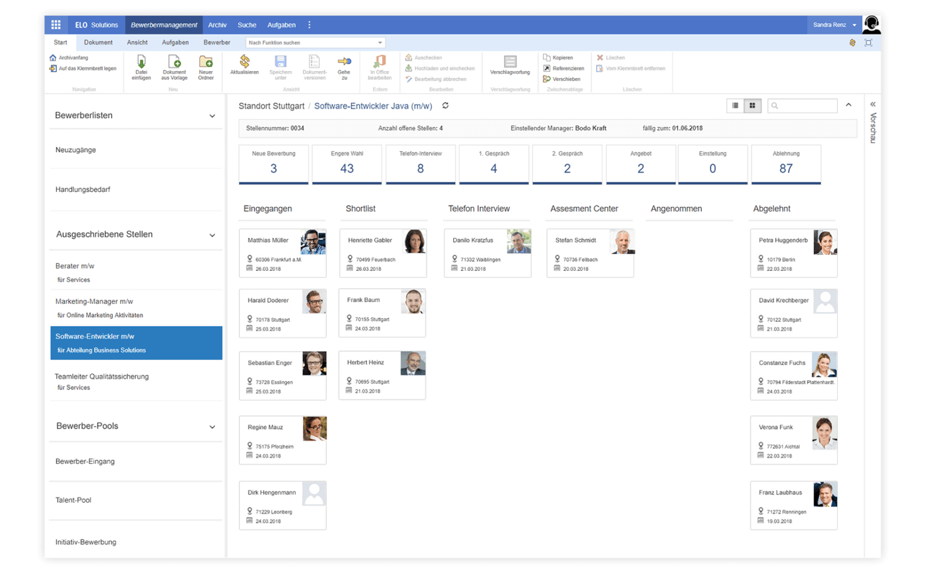The image size is (925, 573).
Task: Open the Neuzugänge list
Action: coord(136,150)
